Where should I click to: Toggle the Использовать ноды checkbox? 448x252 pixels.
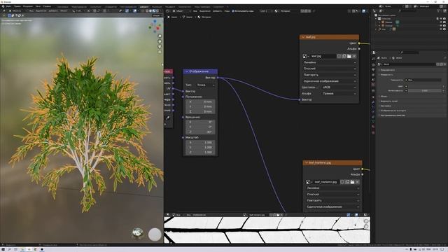(233, 11)
